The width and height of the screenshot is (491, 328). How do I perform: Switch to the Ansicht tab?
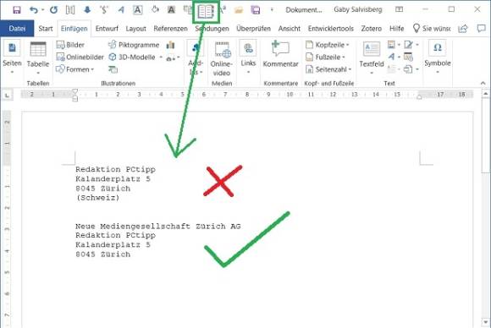289,29
